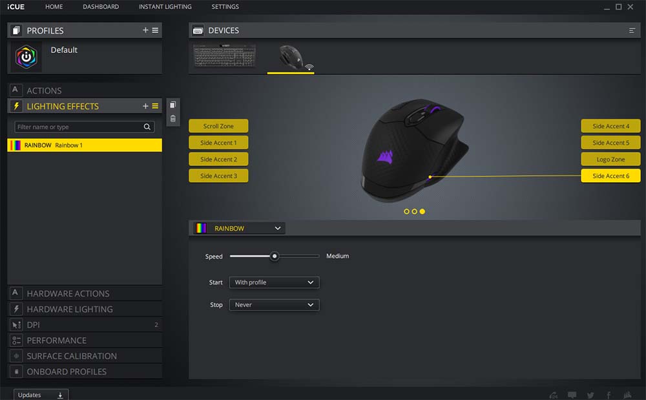This screenshot has width=646, height=400.
Task: Select the Side Accent 5 zone
Action: coord(610,143)
